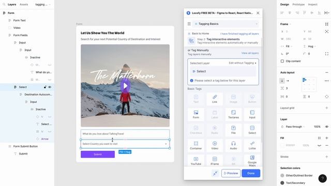331x186 pixels.
Task: Select the Video tag
Action: click(215, 145)
